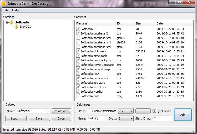Select the Disk 001 tree item

tap(25, 27)
